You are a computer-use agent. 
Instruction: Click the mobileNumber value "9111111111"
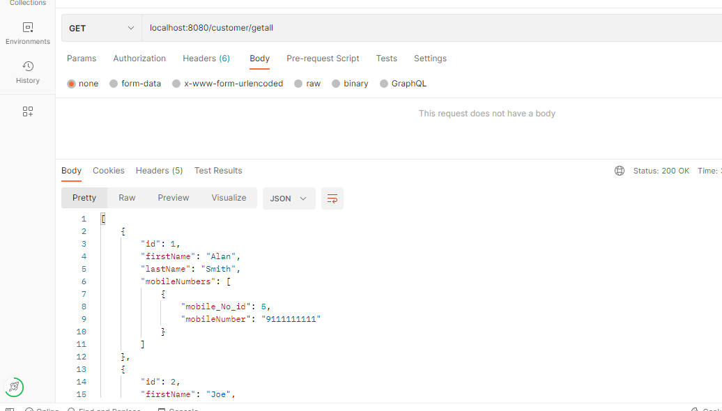point(291,319)
